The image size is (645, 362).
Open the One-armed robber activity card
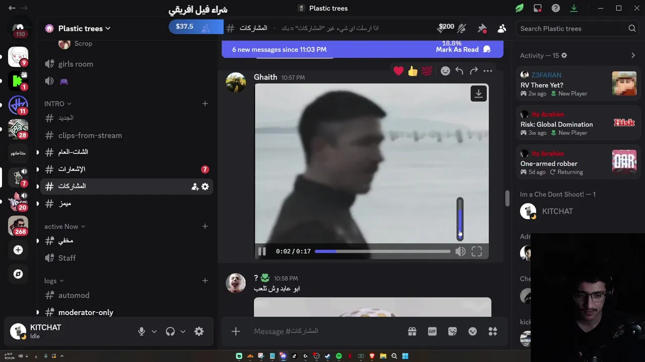(x=578, y=162)
